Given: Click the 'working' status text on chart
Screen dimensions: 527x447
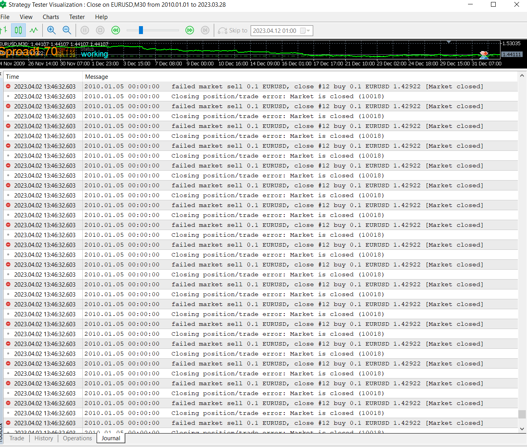Looking at the screenshot, I should (x=95, y=54).
